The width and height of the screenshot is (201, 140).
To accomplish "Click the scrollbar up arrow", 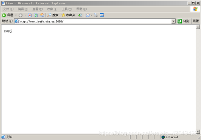I will [x=198, y=27].
